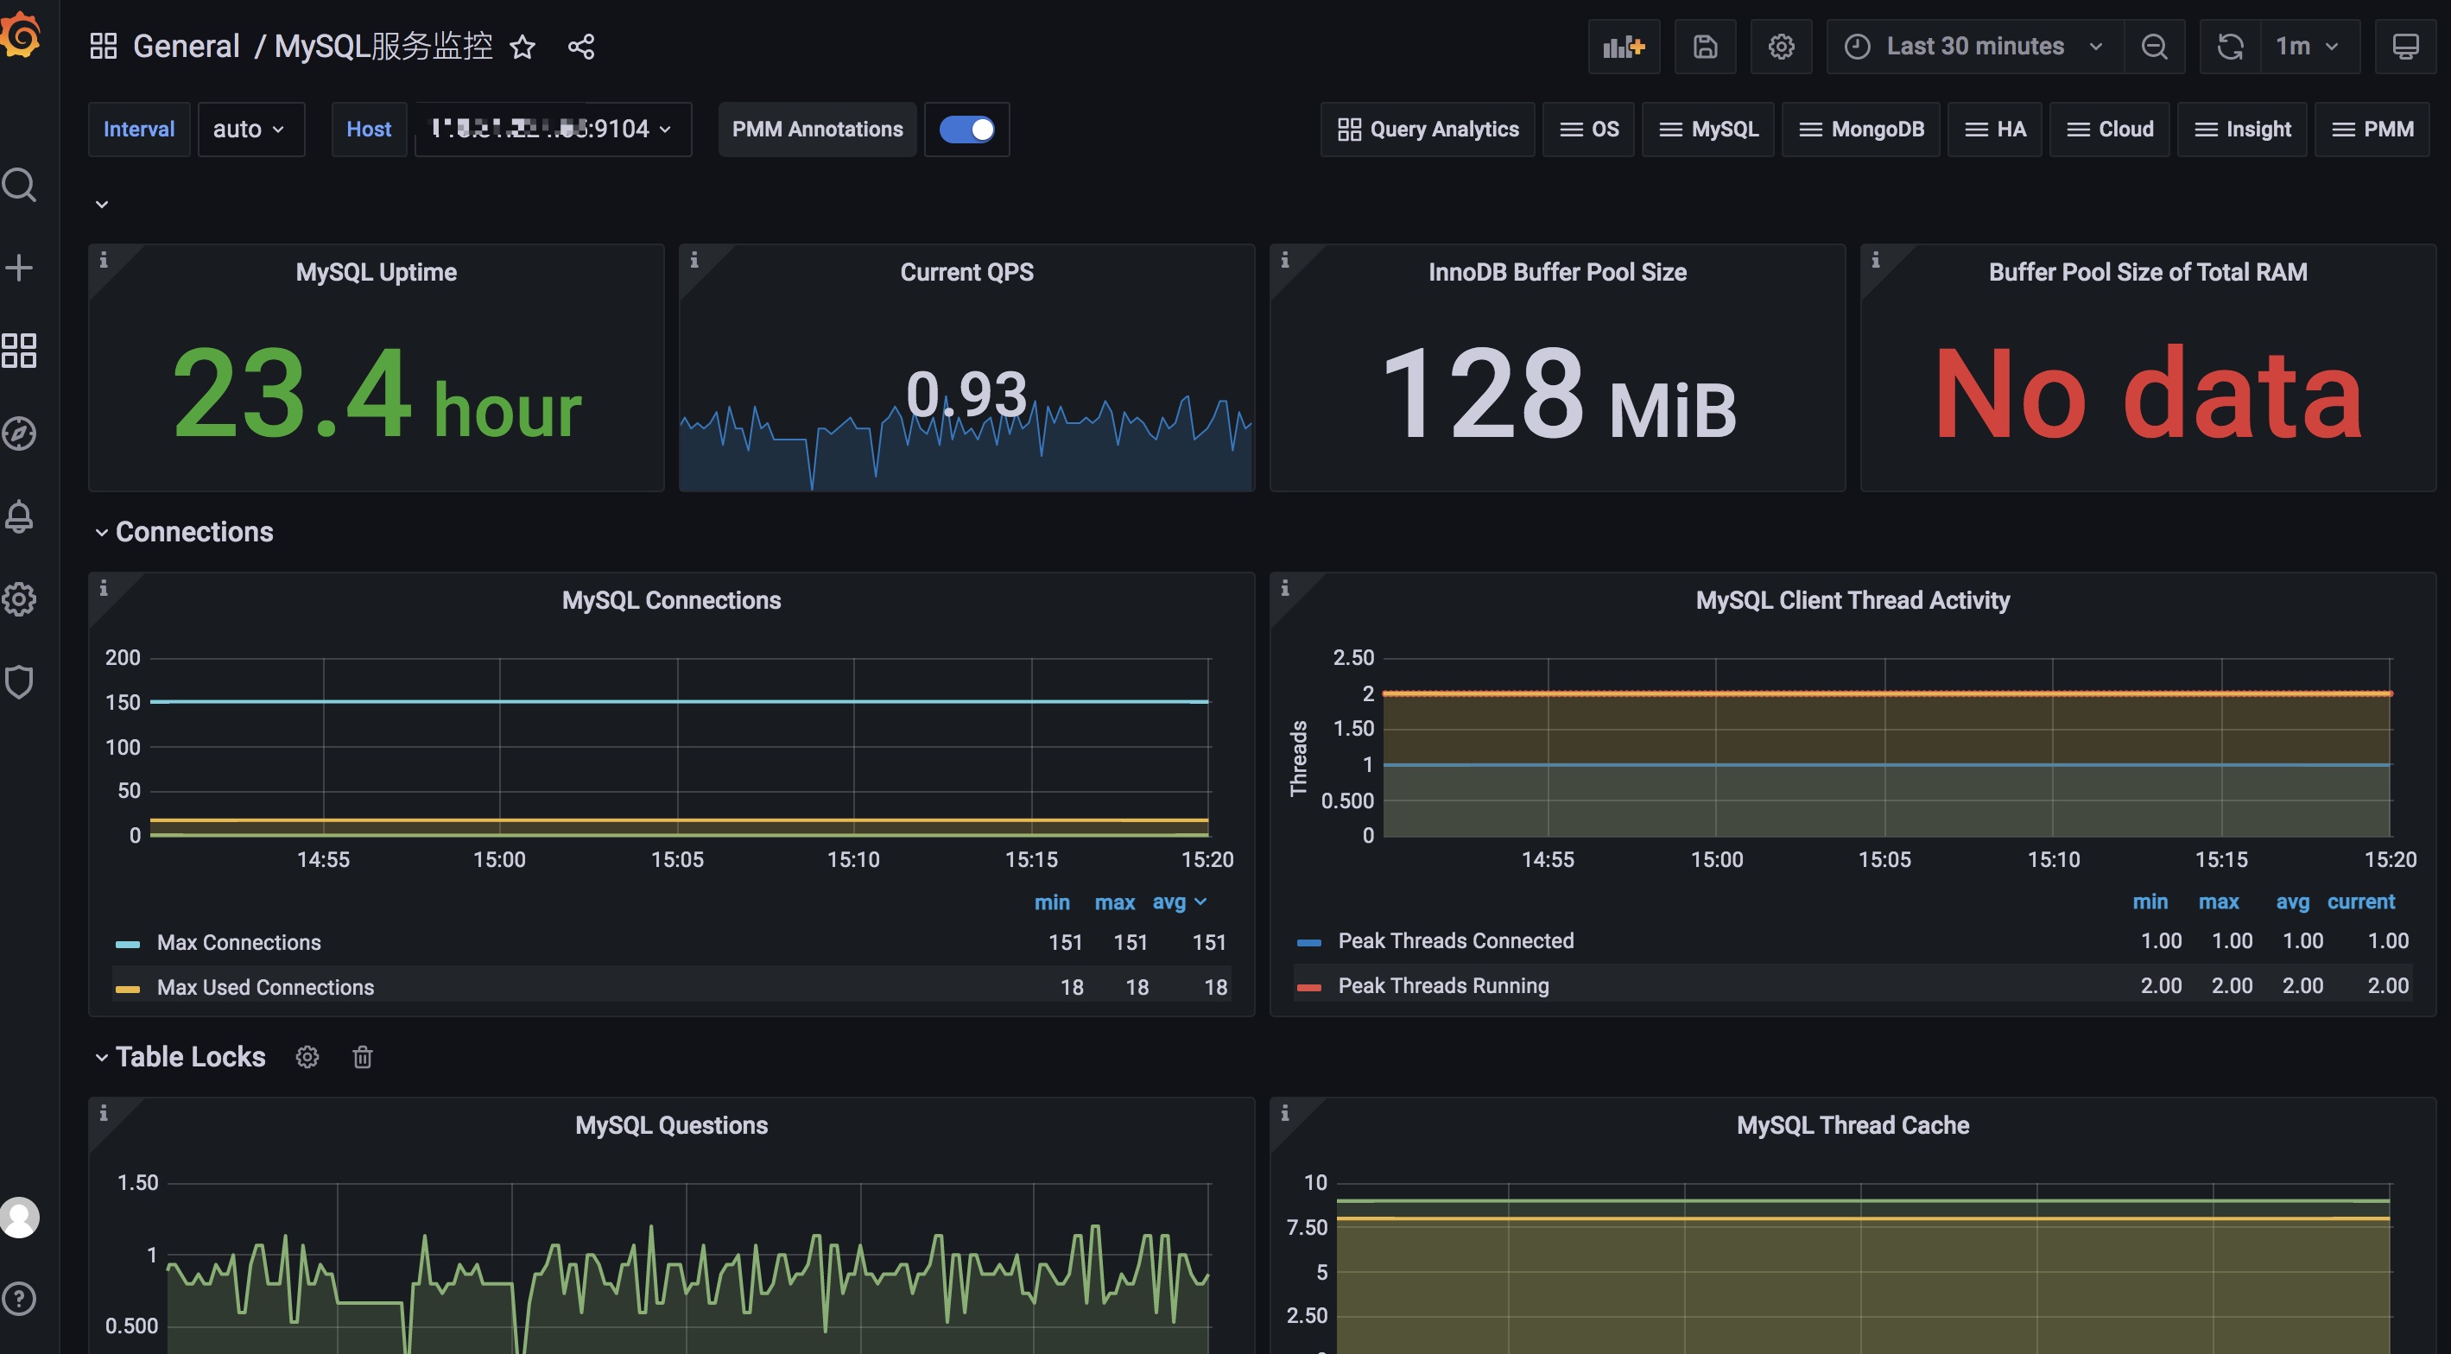Open the Create plus icon in sidebar
This screenshot has height=1354, width=2451.
click(19, 268)
